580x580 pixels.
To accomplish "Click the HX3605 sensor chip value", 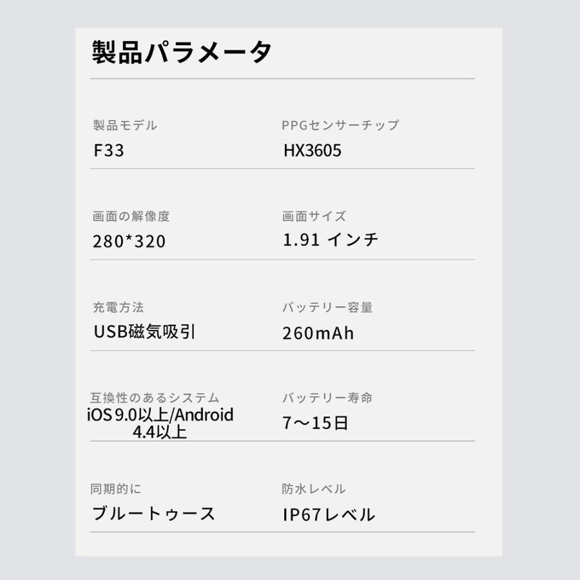I will [x=312, y=150].
